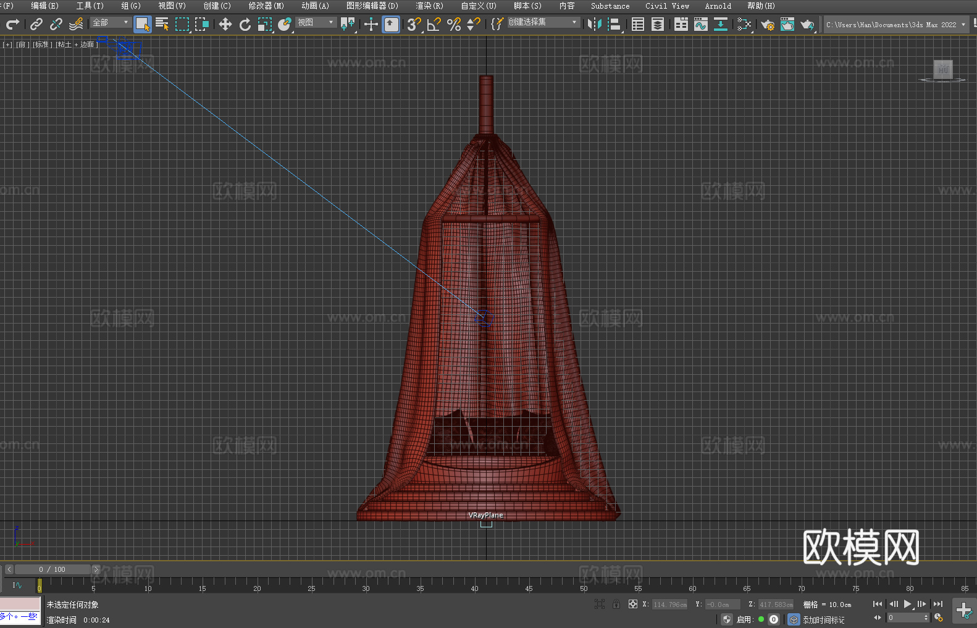Click the Select by Name icon

pyautogui.click(x=162, y=24)
